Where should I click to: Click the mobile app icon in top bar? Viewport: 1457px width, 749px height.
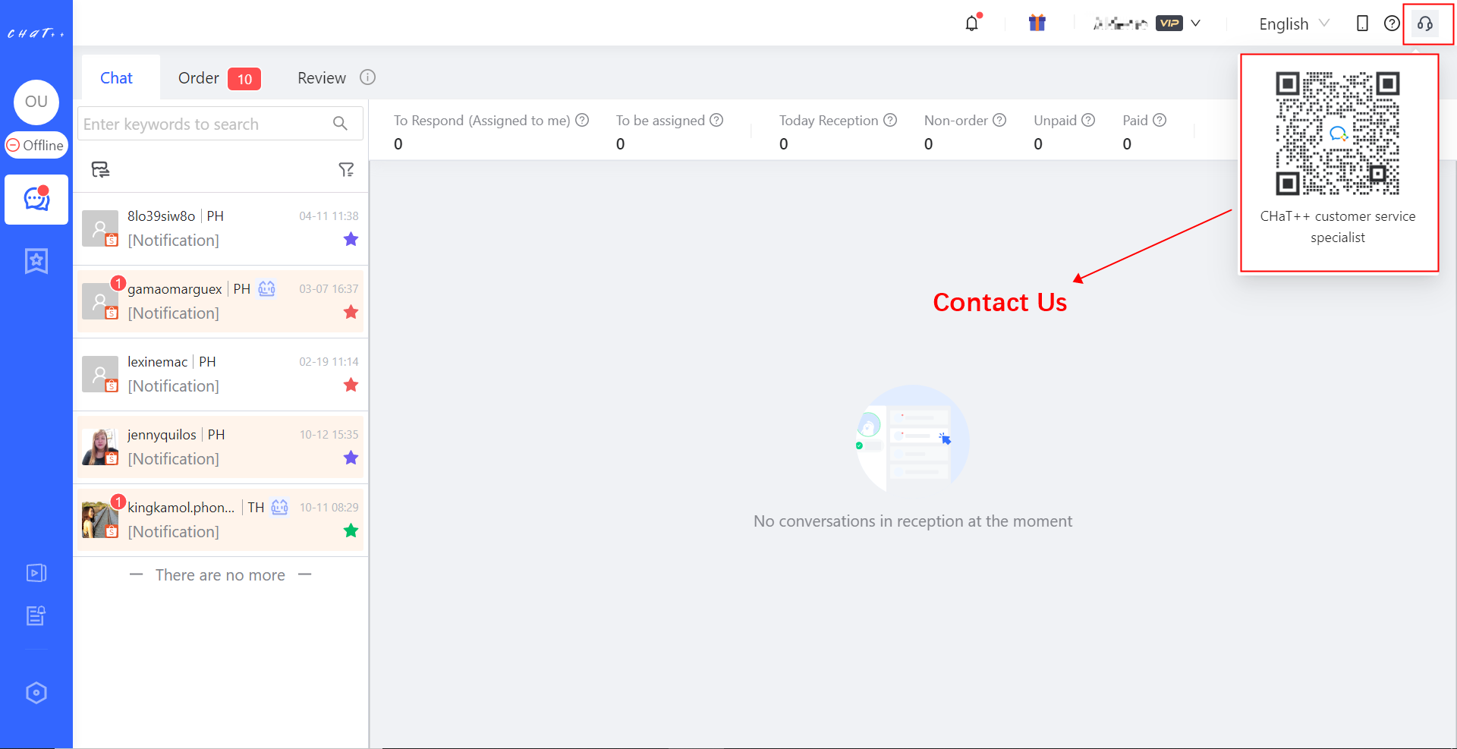point(1362,24)
